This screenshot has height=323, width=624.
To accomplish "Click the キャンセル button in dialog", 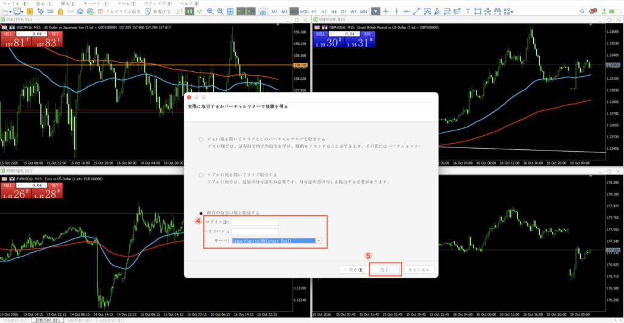I will [x=419, y=270].
